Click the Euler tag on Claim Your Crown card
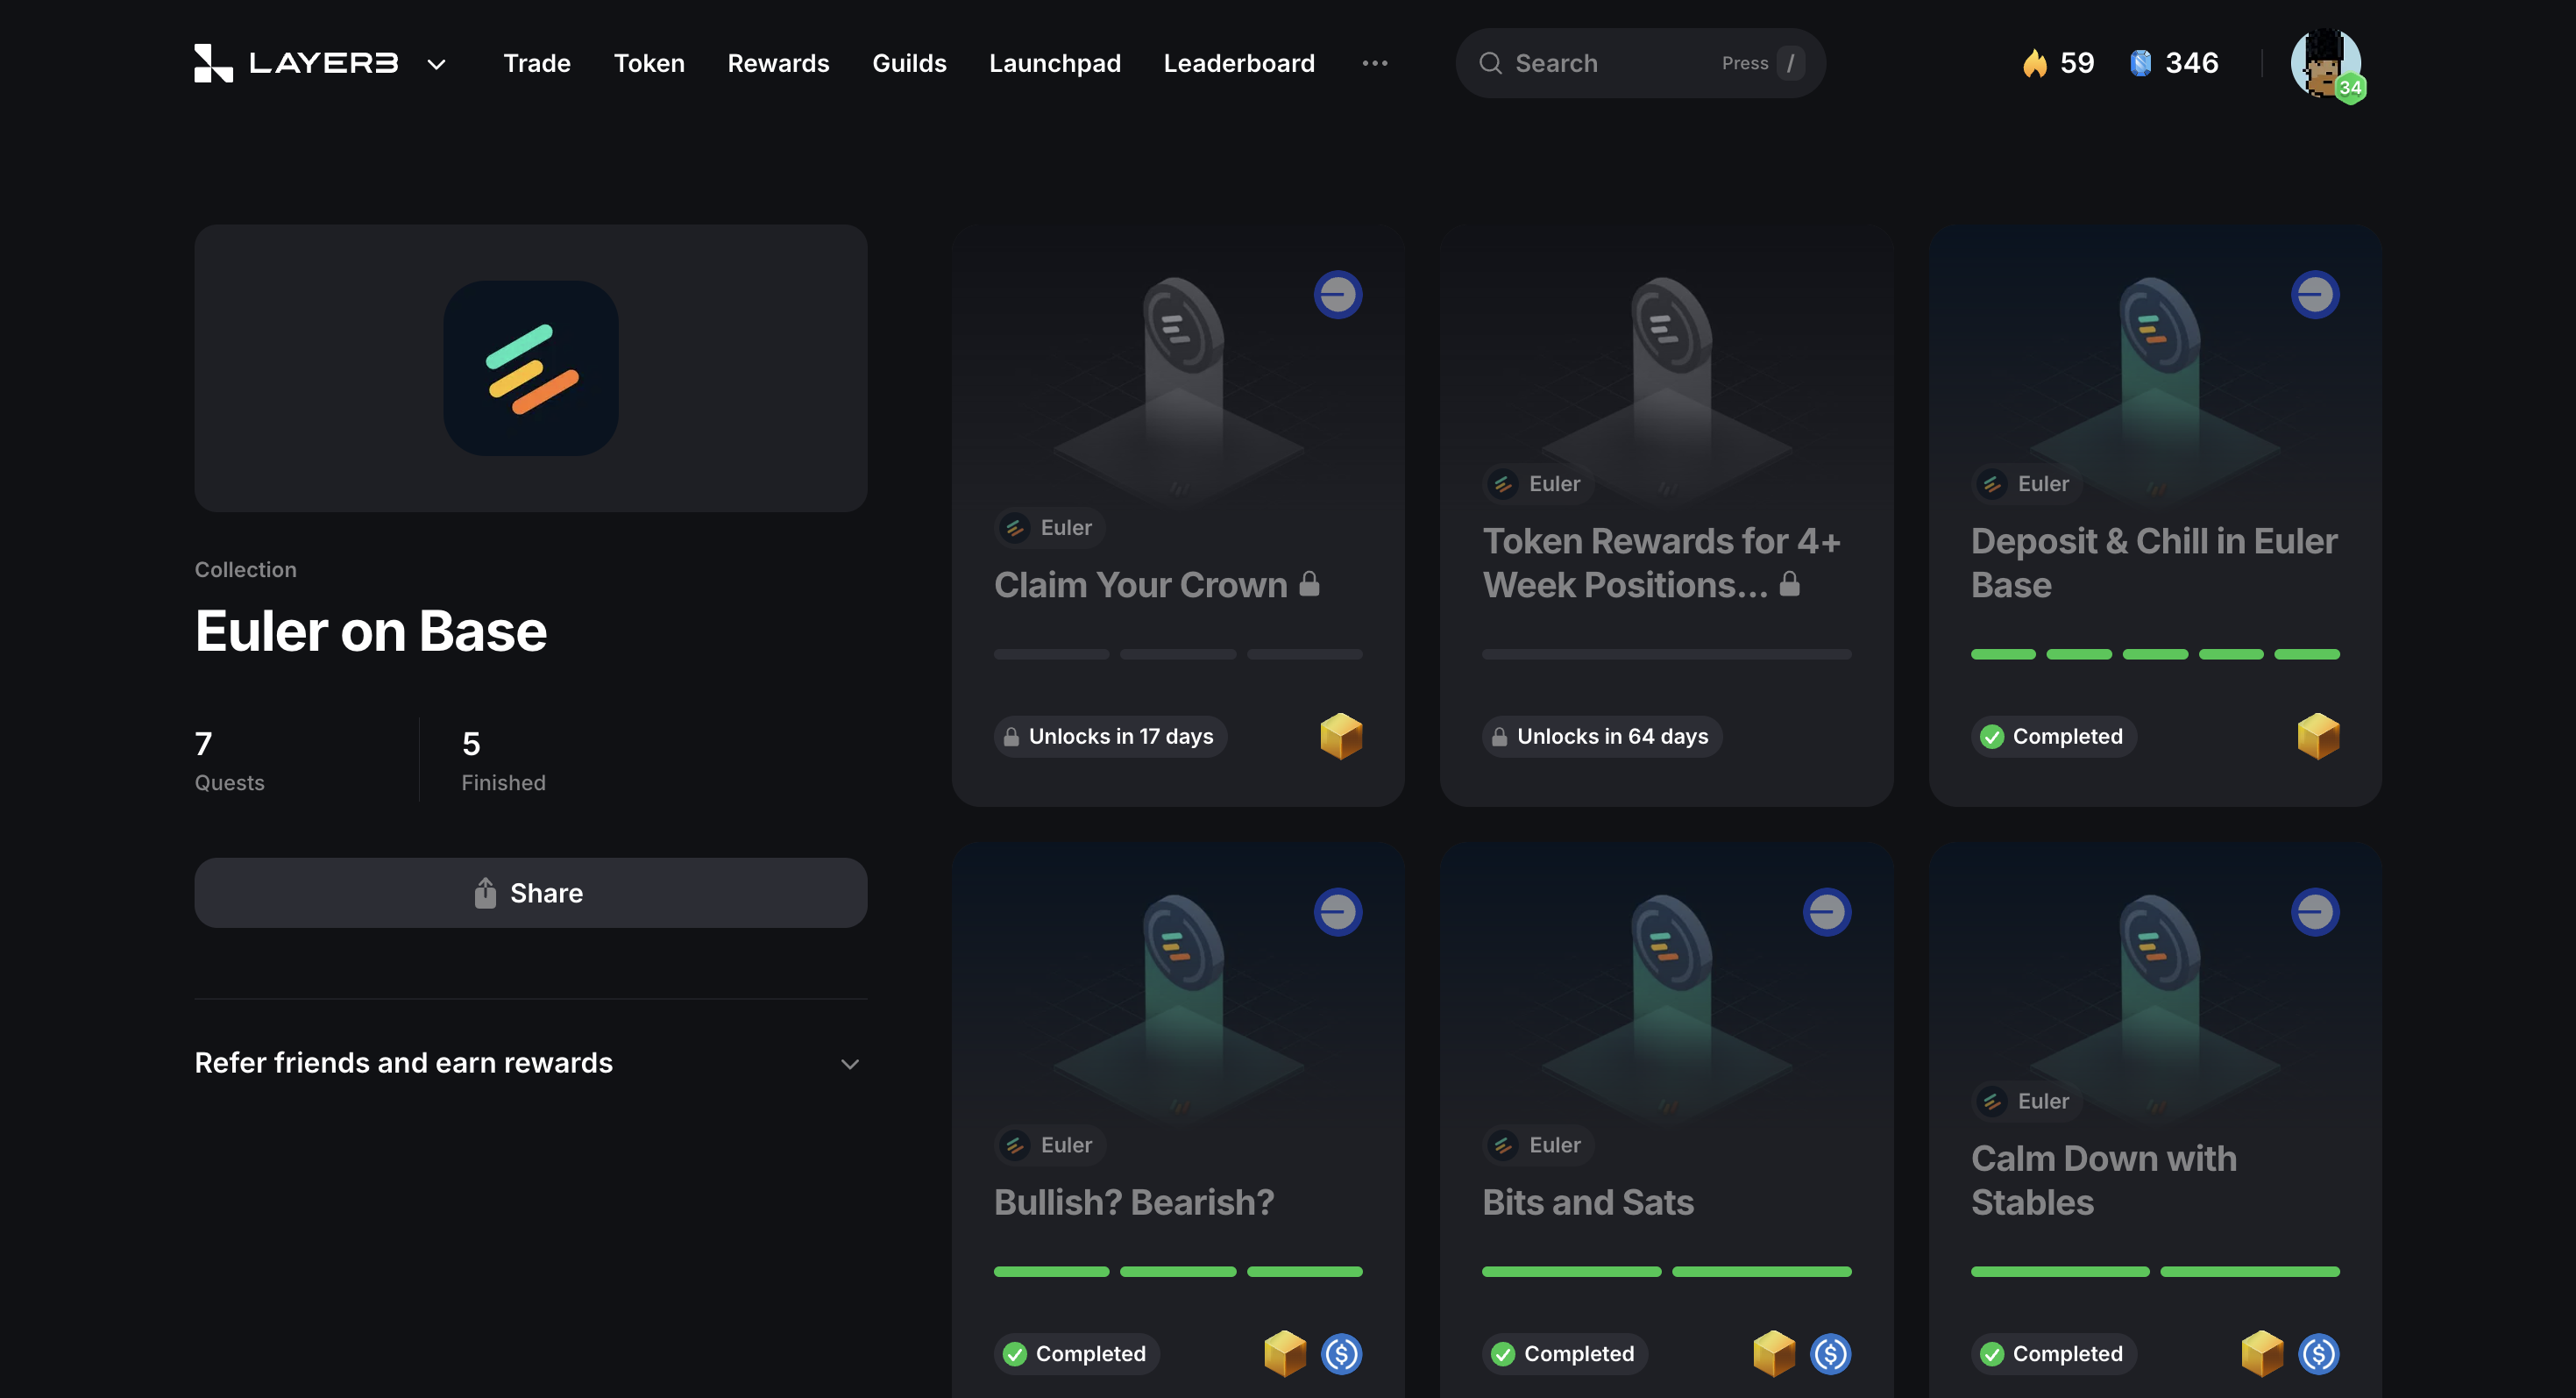The image size is (2576, 1398). [x=1050, y=528]
